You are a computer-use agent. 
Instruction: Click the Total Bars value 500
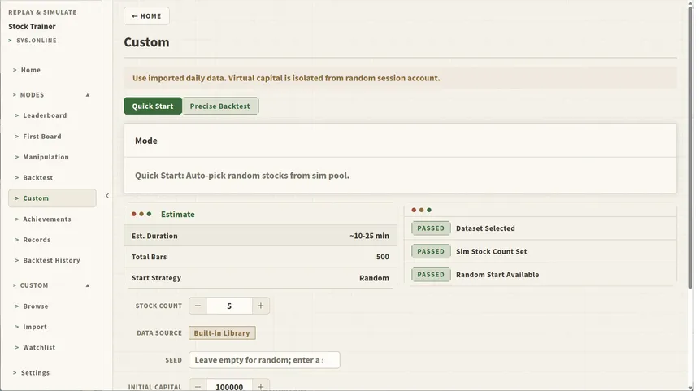383,257
